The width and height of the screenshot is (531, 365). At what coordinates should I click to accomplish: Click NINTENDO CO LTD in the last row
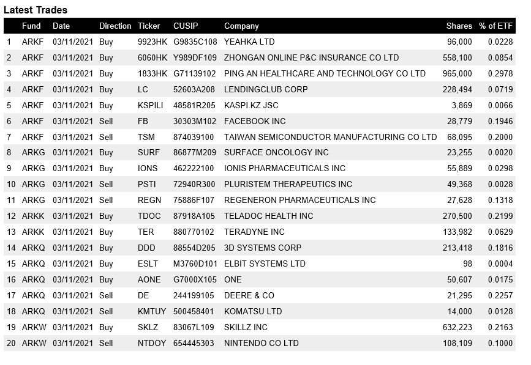(262, 343)
